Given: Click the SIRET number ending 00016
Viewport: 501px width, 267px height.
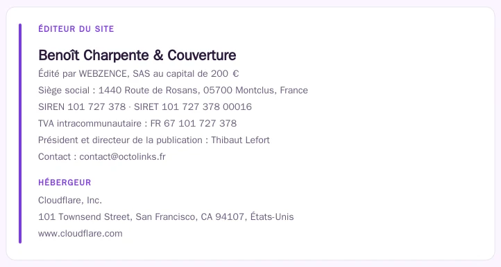Looking at the screenshot, I should [x=207, y=107].
